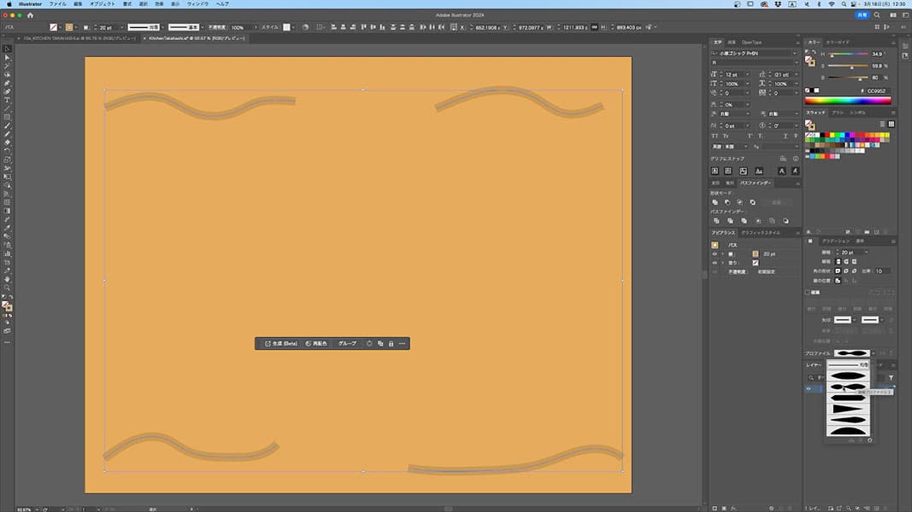Click the lock icon in the floating taskbar
Image resolution: width=912 pixels, height=512 pixels.
(391, 343)
